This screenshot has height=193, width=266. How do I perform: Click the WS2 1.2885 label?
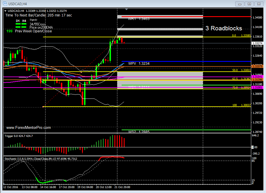click(139, 131)
